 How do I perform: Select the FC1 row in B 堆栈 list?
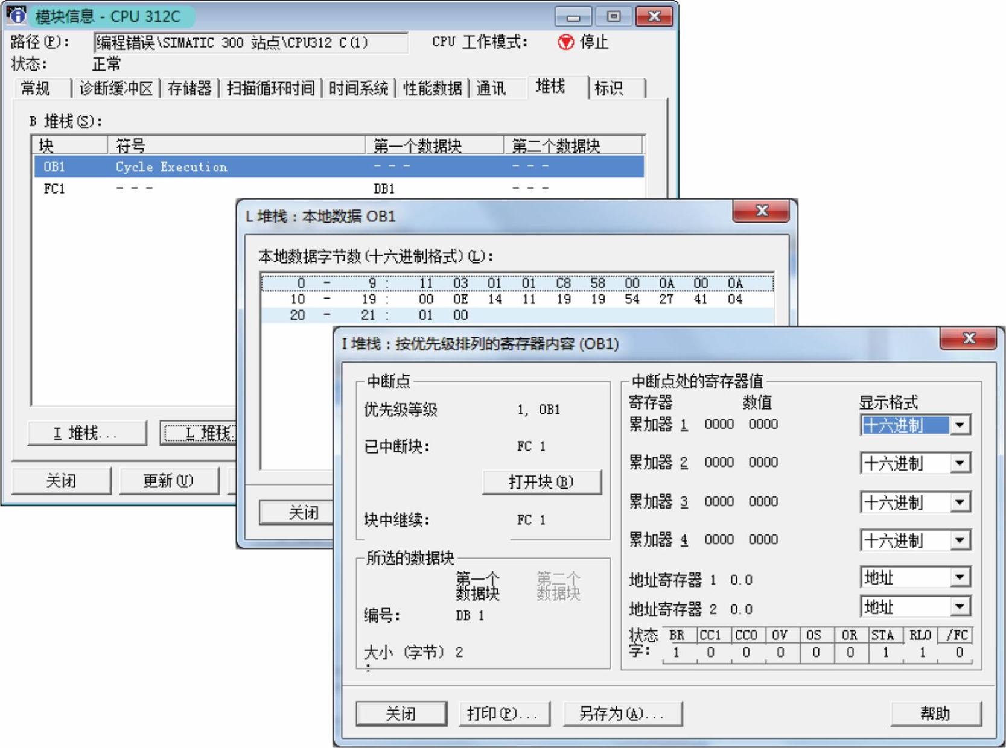click(339, 189)
